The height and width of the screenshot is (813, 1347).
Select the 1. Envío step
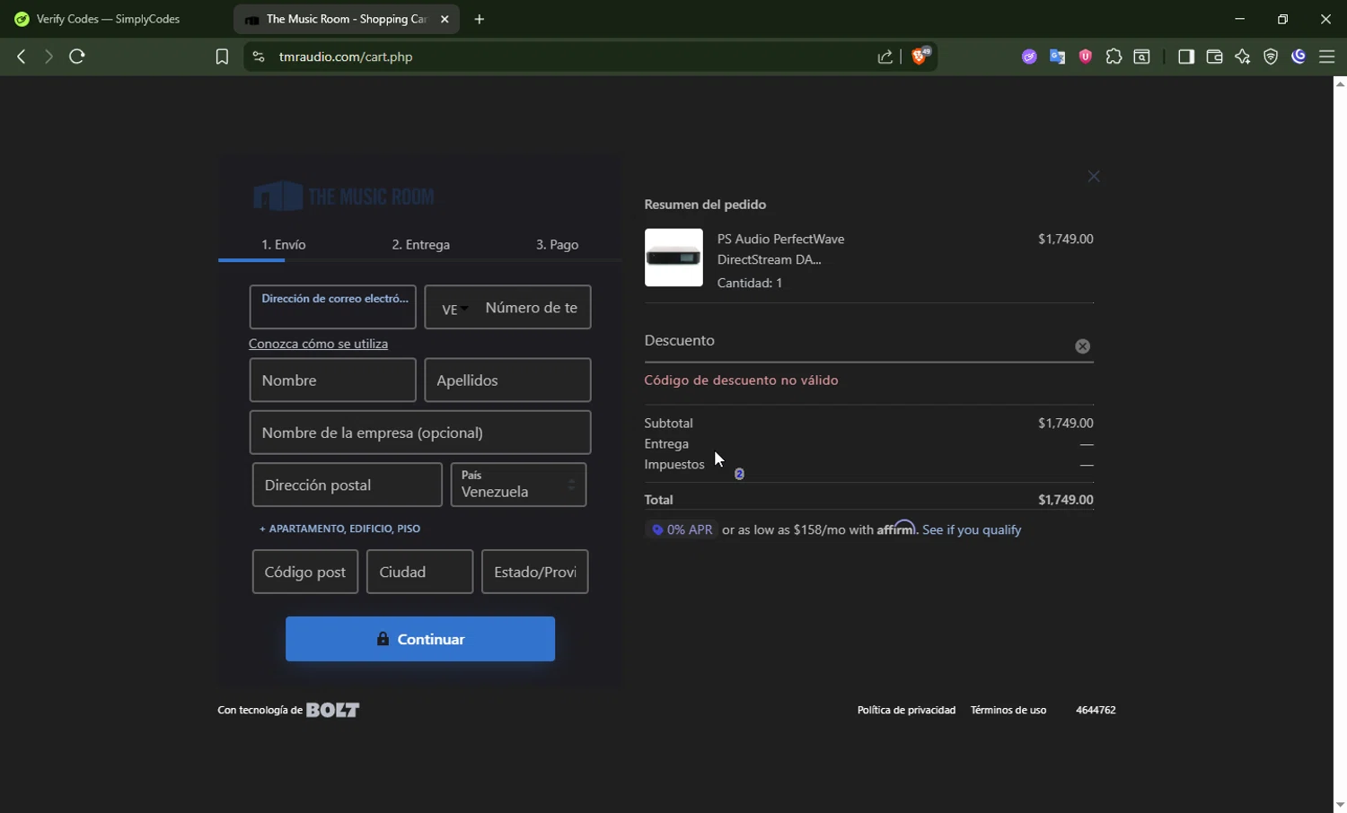(x=284, y=244)
